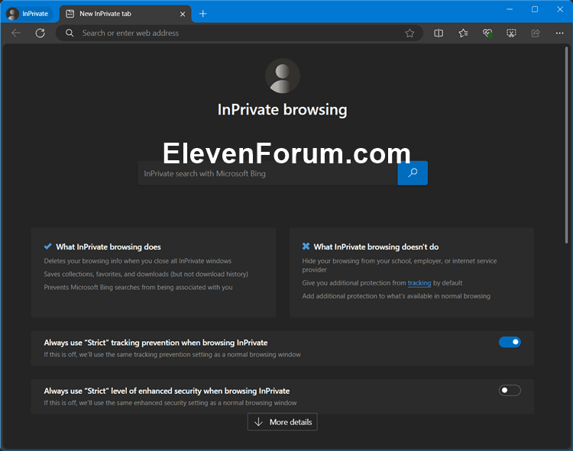Click the "InPrivate browsing" title
573x451 pixels.
pyautogui.click(x=283, y=110)
